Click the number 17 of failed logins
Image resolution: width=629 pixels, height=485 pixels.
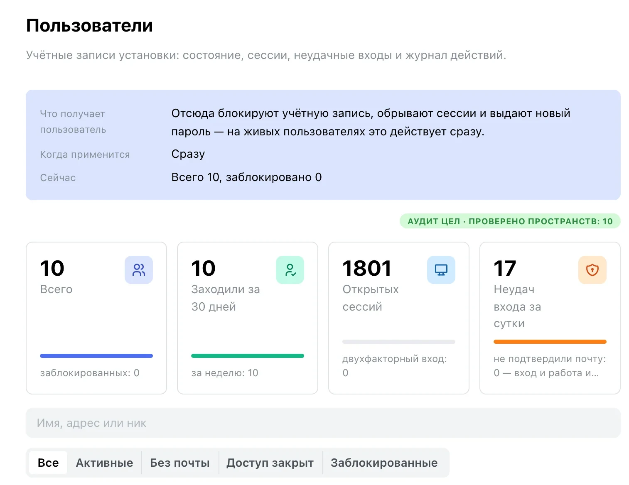tap(505, 268)
